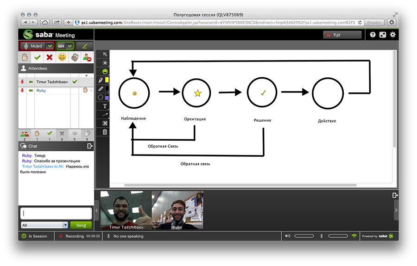Select the Text tool
This screenshot has width=417, height=266.
(105, 106)
